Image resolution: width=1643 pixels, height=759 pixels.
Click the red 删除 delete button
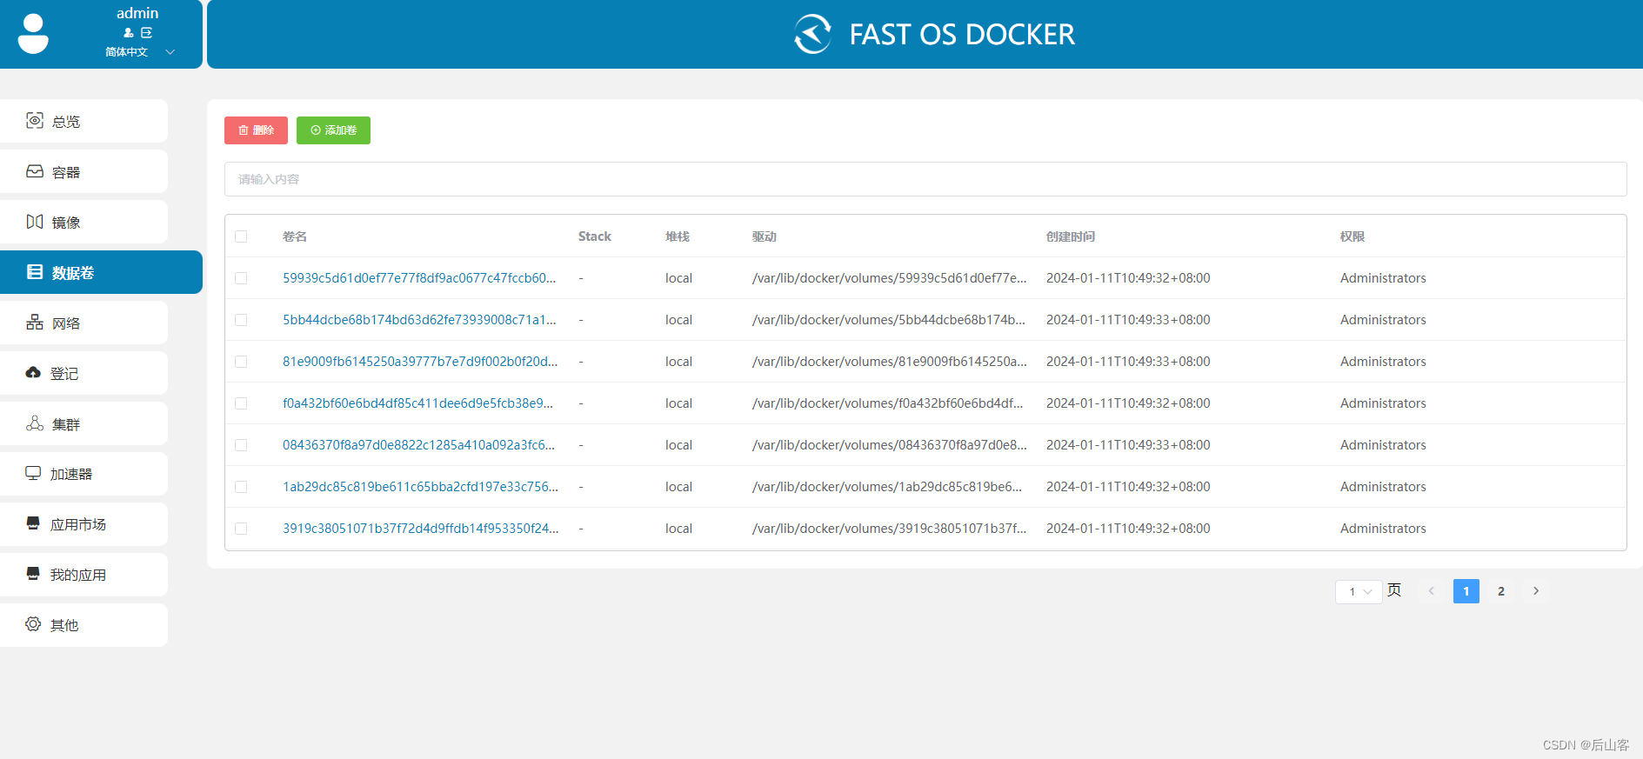tap(256, 130)
